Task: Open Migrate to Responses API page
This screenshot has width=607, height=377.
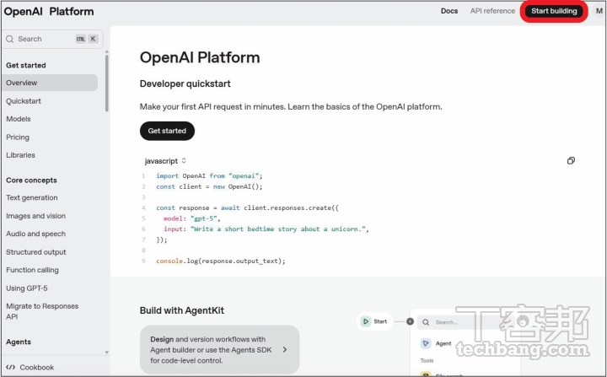Action: click(42, 311)
